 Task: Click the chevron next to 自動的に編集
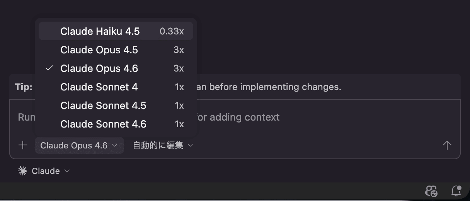click(x=190, y=145)
